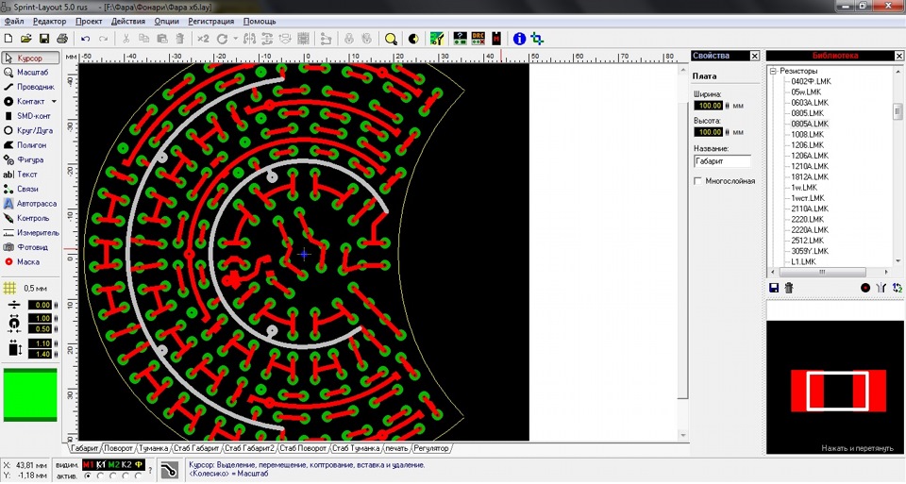
Task: Click the green layer color swatch
Action: (x=31, y=394)
